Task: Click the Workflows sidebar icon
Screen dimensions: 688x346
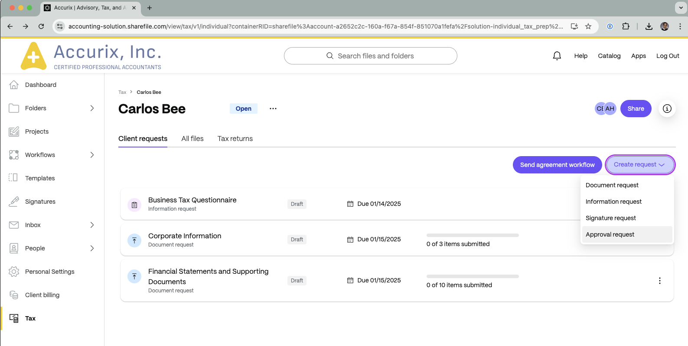Action: click(x=14, y=155)
